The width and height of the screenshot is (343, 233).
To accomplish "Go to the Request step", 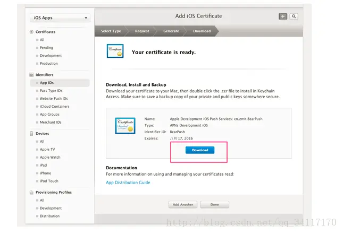I will (142, 31).
